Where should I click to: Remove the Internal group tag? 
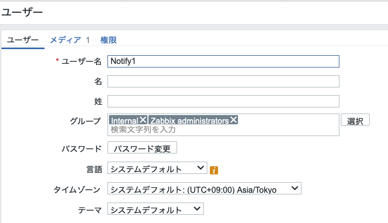pyautogui.click(x=143, y=120)
